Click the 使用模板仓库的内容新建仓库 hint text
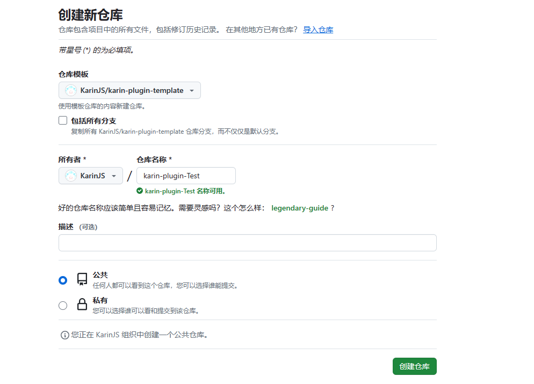The height and width of the screenshot is (384, 534). 102,106
